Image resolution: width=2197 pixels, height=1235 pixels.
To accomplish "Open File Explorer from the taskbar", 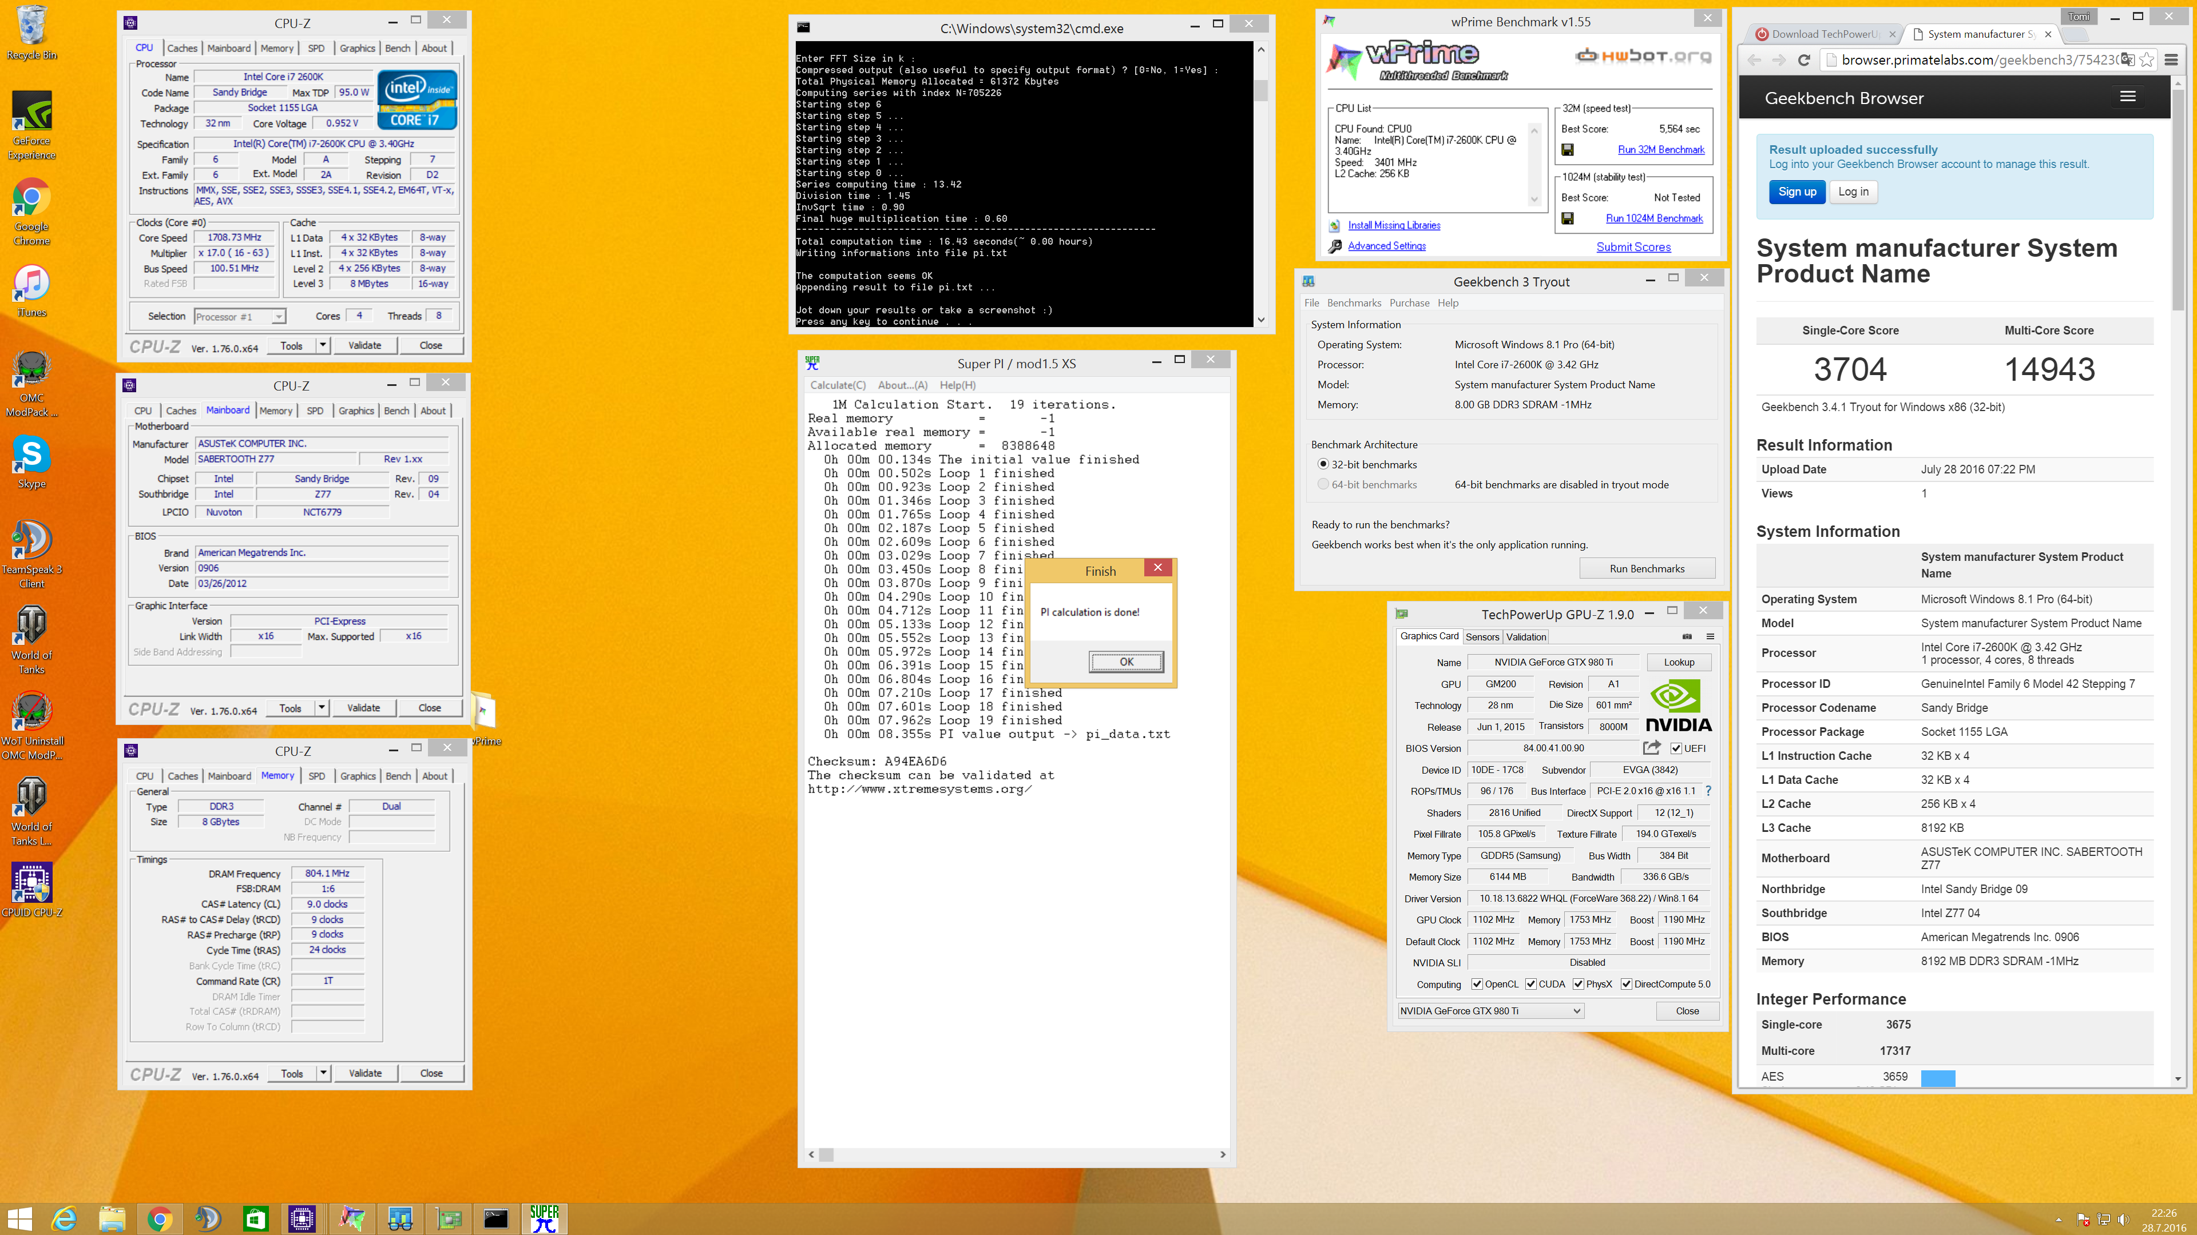I will pos(112,1219).
